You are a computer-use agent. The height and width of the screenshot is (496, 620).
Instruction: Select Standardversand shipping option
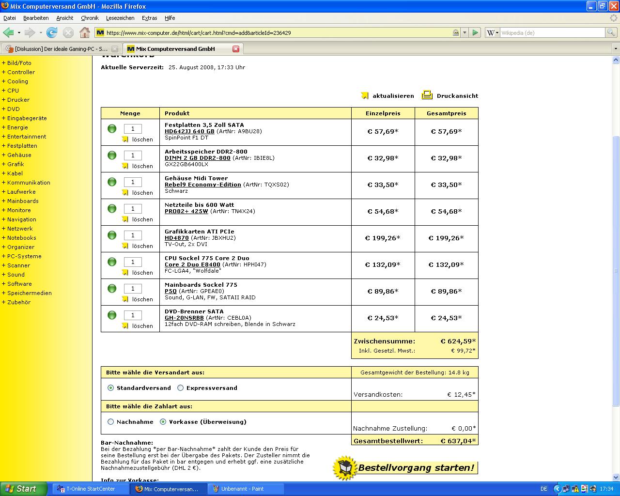tap(111, 388)
